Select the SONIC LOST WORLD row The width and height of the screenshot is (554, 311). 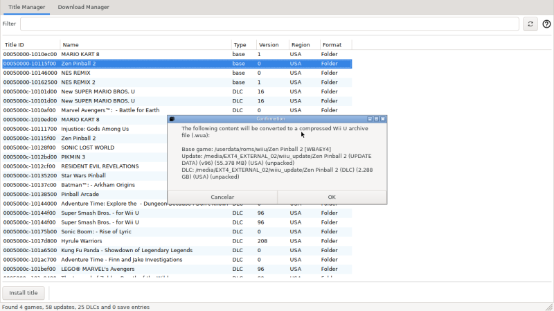pos(84,148)
